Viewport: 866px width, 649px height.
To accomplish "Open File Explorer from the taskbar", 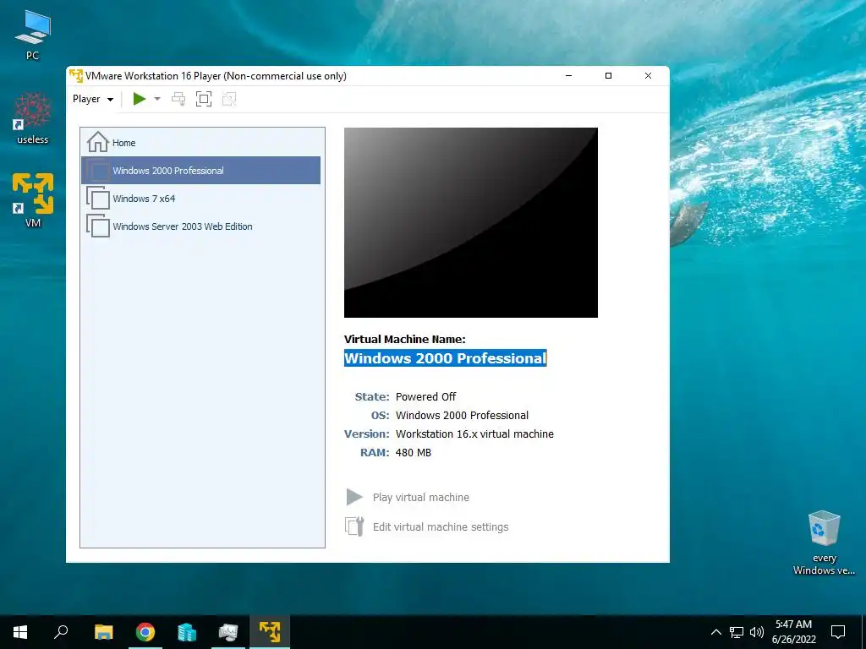I will pos(103,632).
